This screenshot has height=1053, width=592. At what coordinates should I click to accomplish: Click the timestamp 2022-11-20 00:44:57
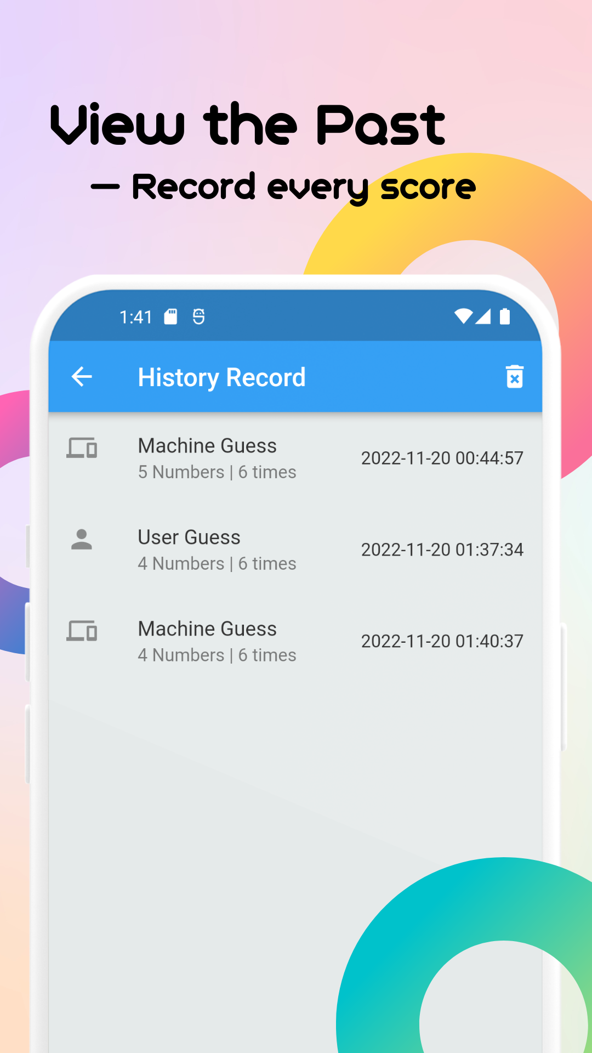coord(442,458)
